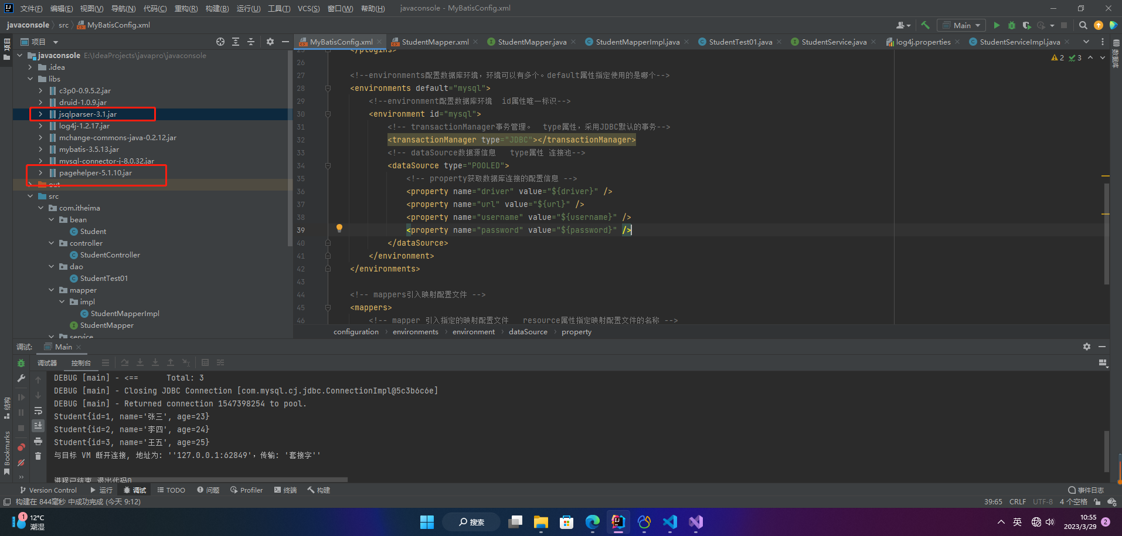Viewport: 1122px width, 536px height.
Task: Toggle soft-wrap in the debug console
Action: [x=38, y=411]
